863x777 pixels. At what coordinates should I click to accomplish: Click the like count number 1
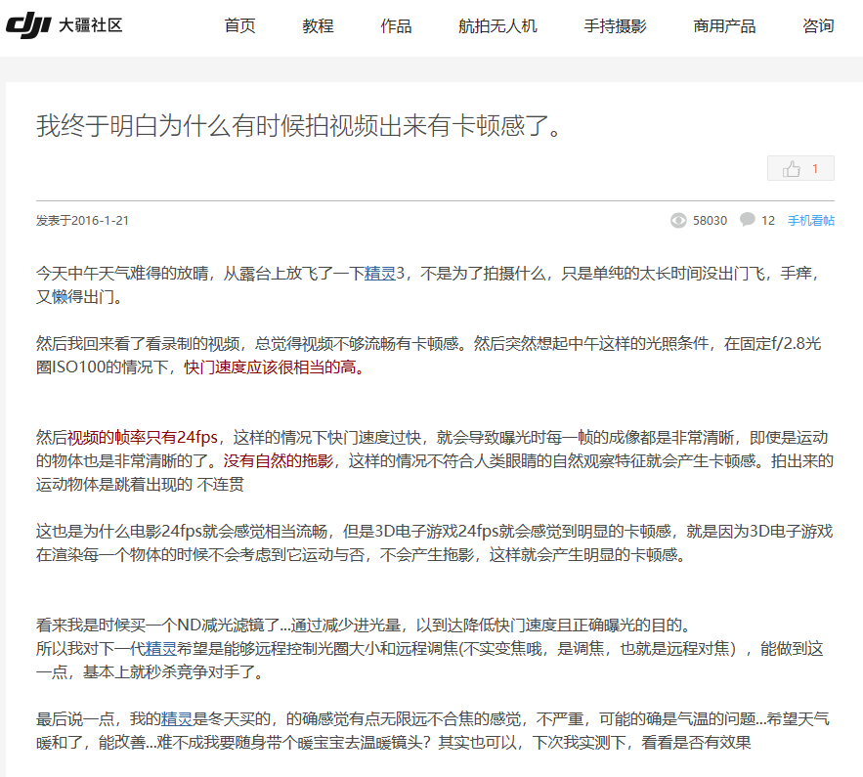pyautogui.click(x=815, y=168)
